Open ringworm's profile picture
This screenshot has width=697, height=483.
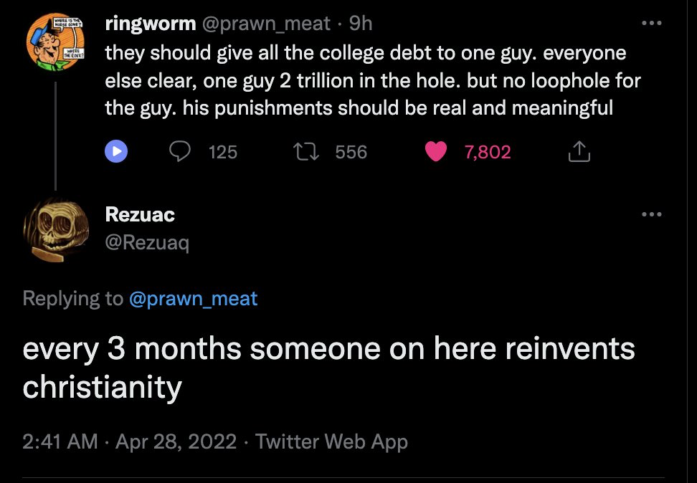[57, 43]
